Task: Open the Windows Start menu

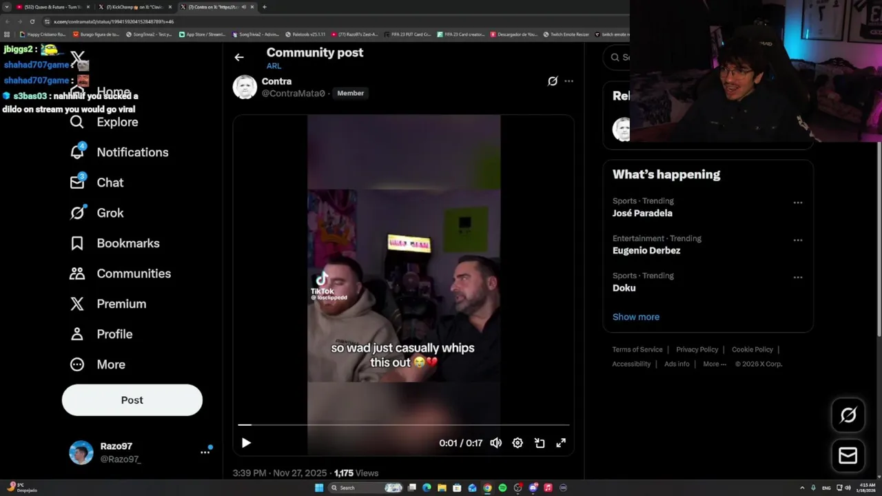Action: point(319,488)
